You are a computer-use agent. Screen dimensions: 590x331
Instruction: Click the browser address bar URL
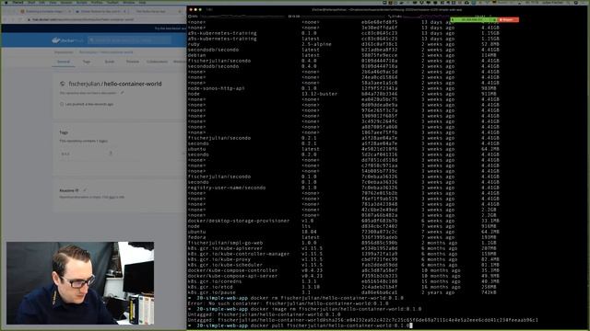tap(83, 19)
